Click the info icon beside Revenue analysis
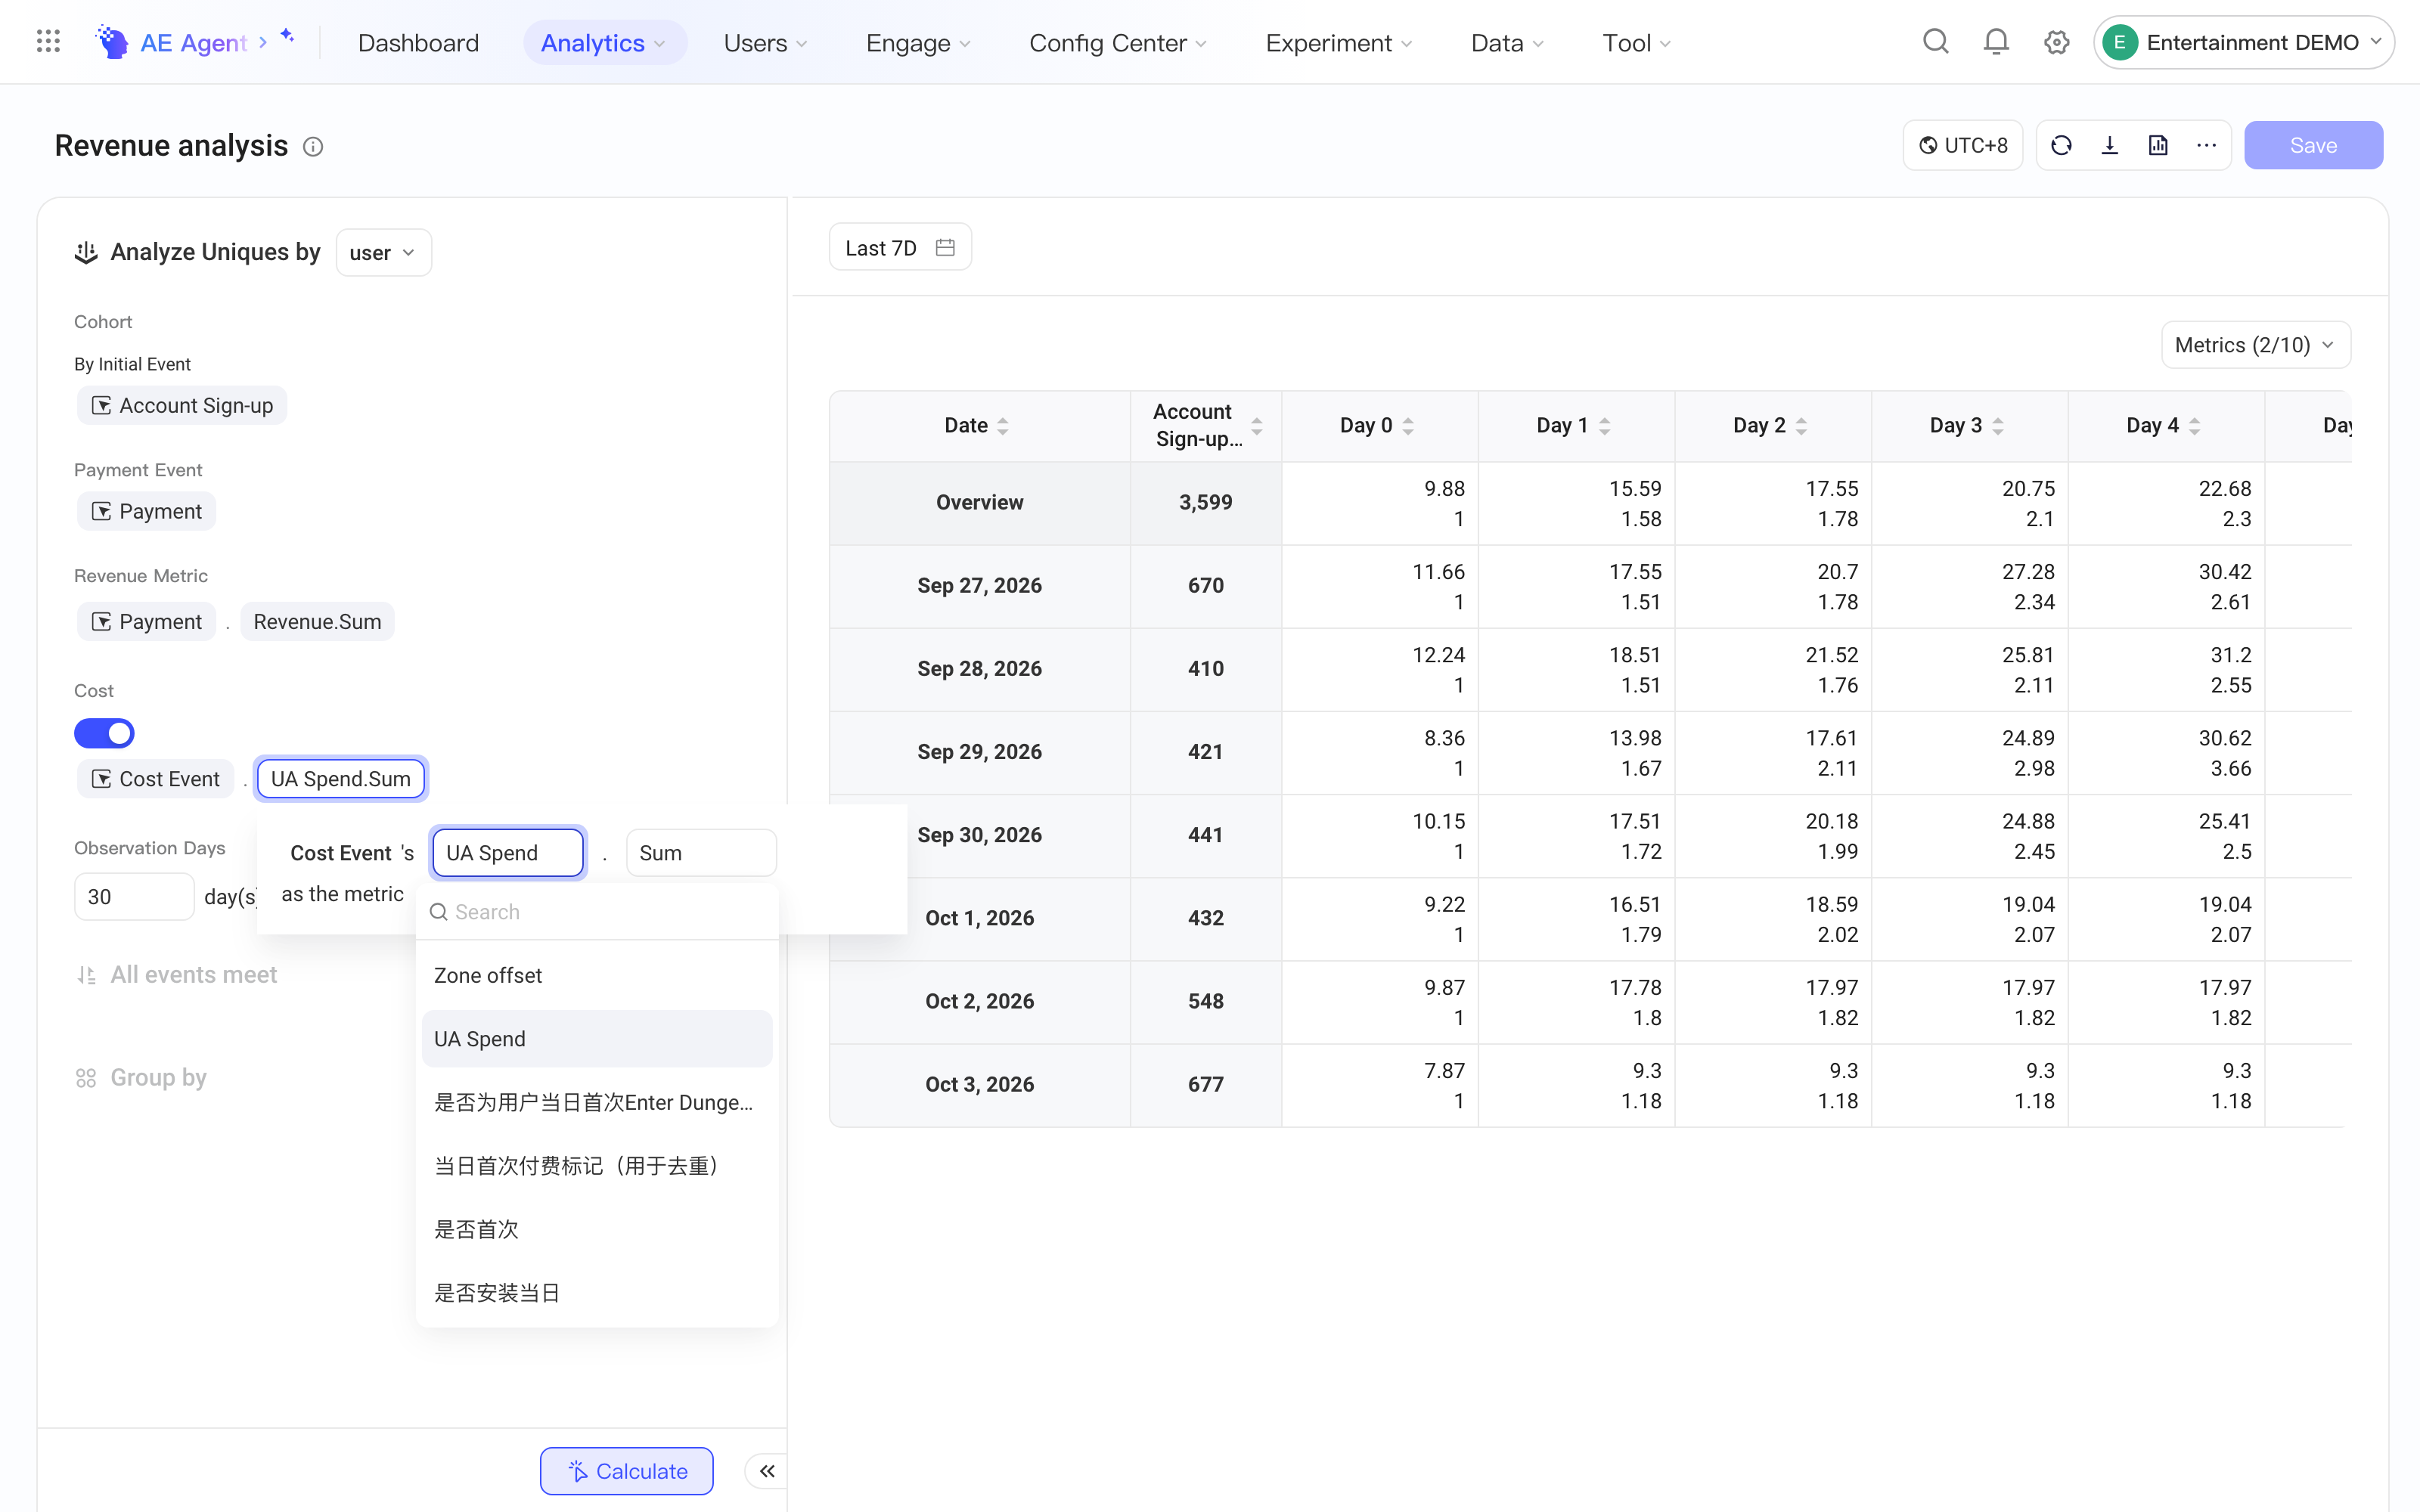The image size is (2420, 1512). pyautogui.click(x=313, y=147)
